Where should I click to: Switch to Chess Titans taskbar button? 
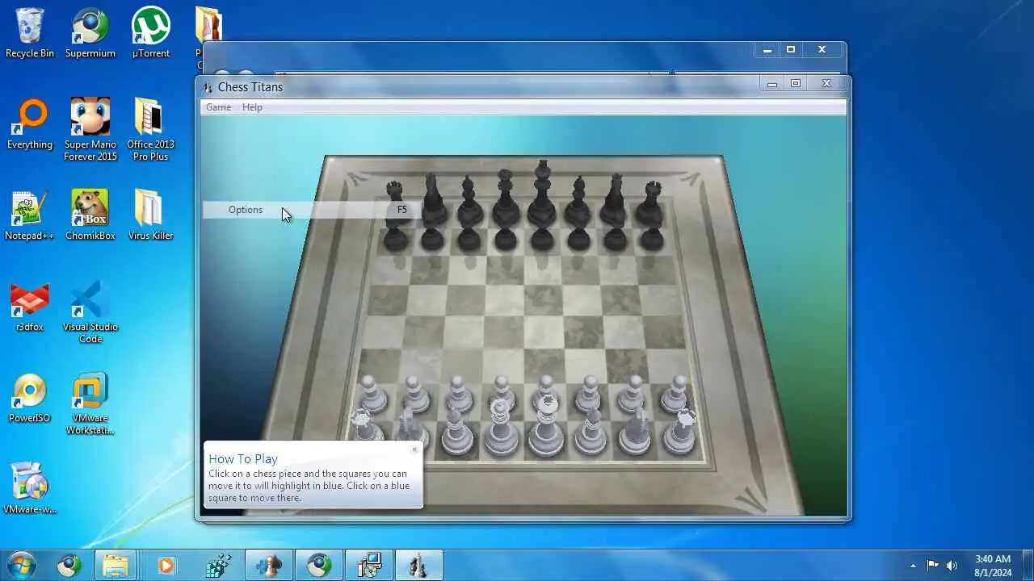point(418,566)
